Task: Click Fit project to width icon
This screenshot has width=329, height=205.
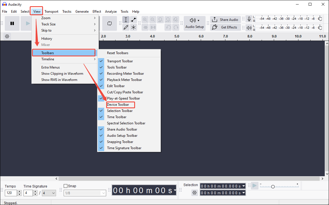Action: tap(168, 20)
